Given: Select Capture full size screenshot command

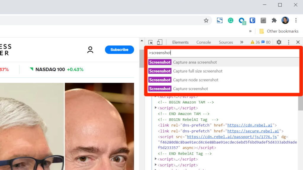Looking at the screenshot, I should tap(224, 71).
